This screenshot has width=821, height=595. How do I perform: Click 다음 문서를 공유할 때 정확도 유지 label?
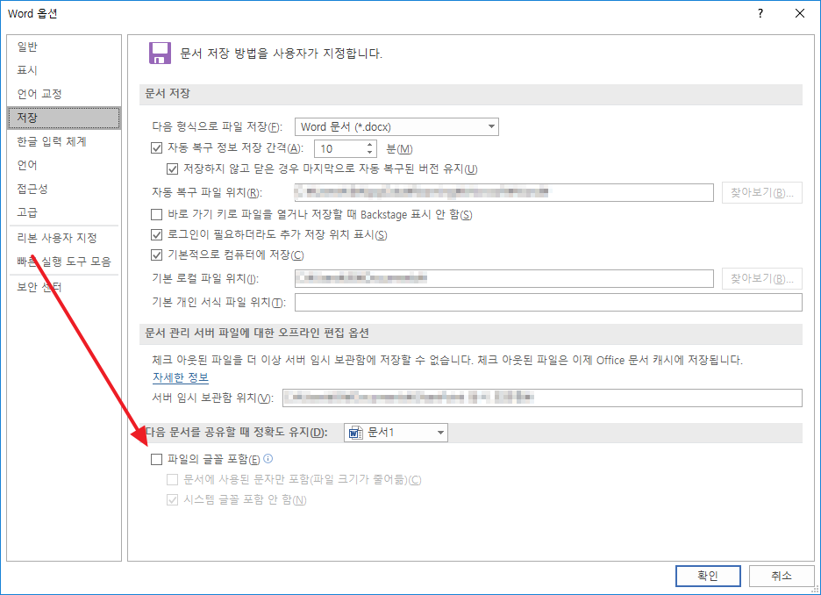236,433
